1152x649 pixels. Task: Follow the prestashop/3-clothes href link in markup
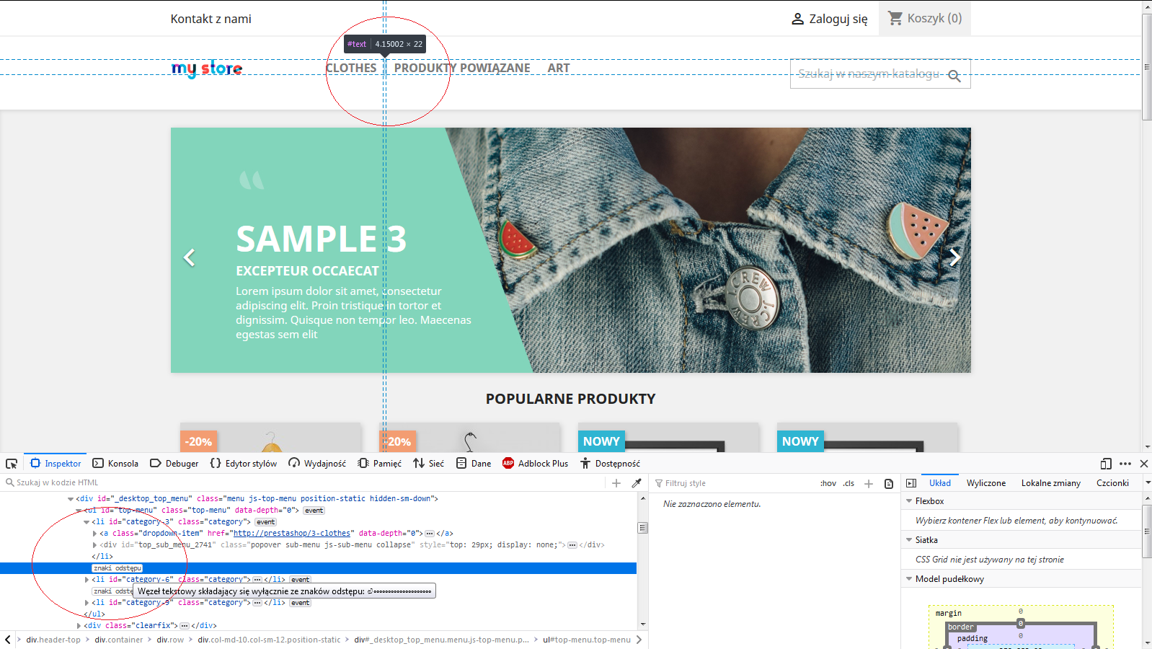292,534
